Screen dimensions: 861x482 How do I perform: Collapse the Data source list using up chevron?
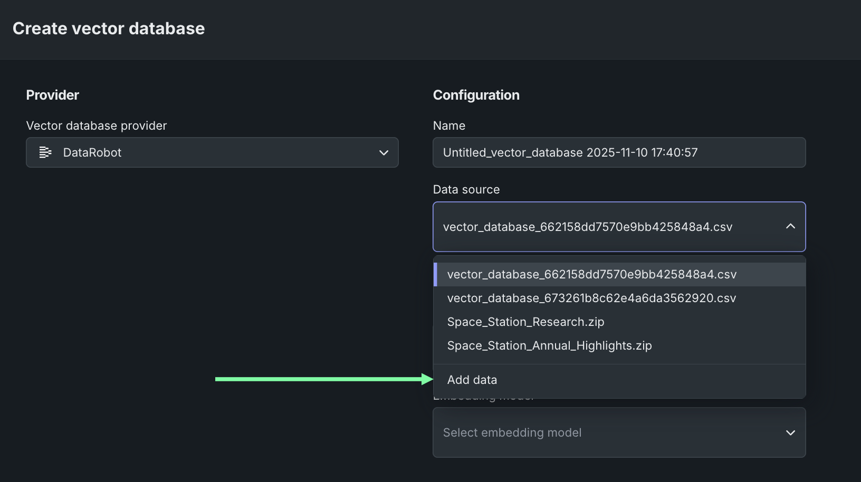tap(790, 226)
